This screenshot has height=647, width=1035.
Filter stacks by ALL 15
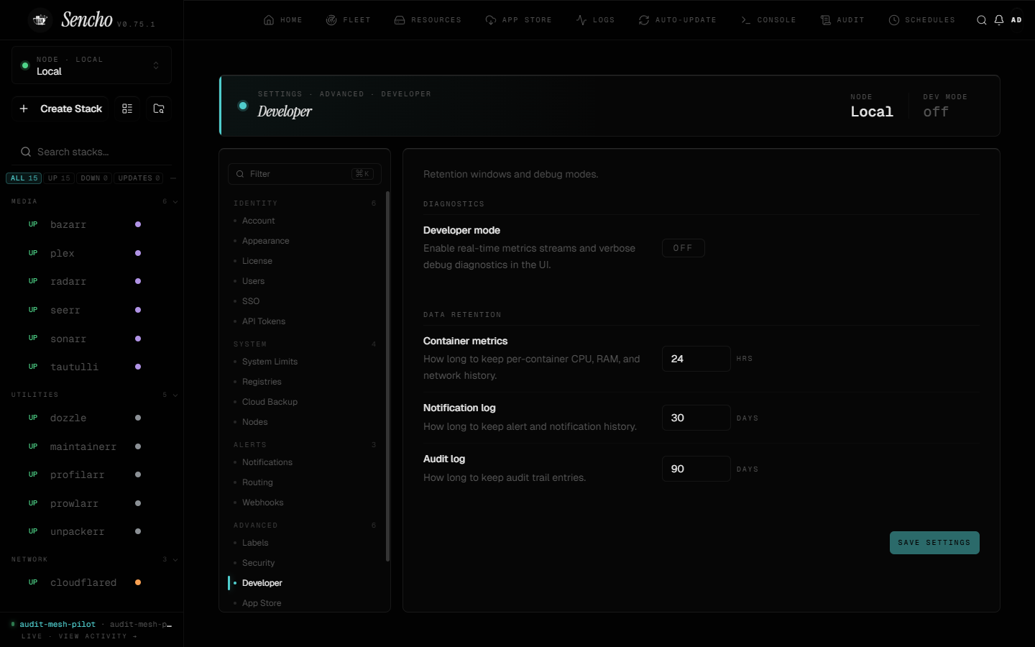click(x=24, y=178)
